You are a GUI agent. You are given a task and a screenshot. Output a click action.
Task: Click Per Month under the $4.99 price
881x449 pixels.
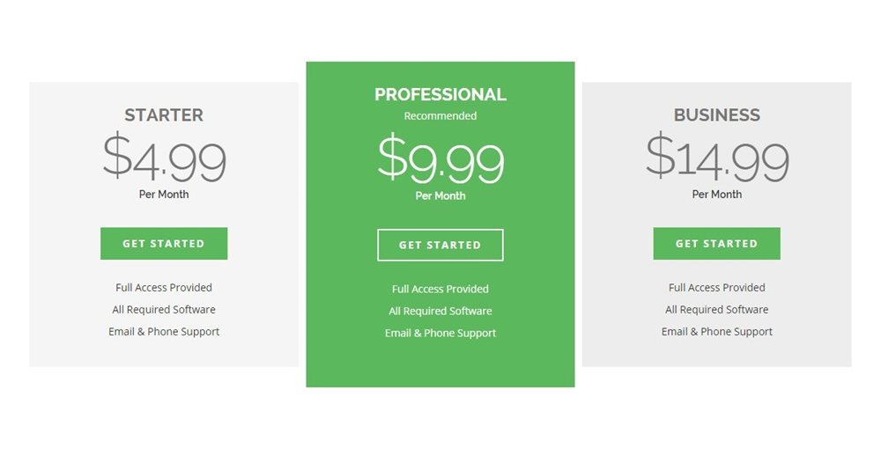click(164, 195)
